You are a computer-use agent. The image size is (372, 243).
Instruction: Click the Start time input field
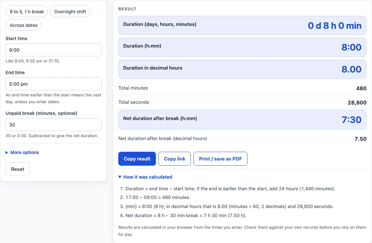tap(53, 50)
